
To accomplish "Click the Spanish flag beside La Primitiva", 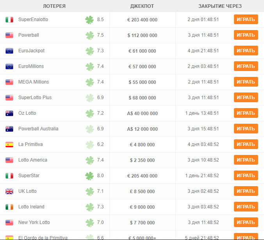I will [x=9, y=144].
